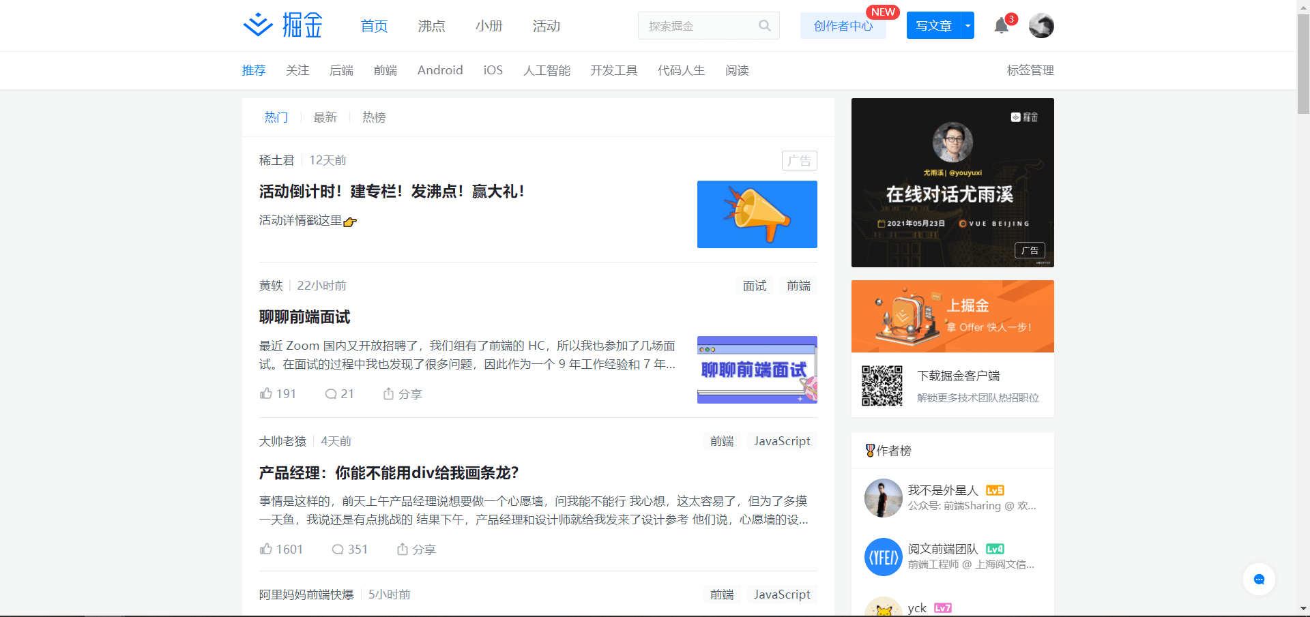Go to the 首页 nav item
The height and width of the screenshot is (617, 1310).
[374, 26]
